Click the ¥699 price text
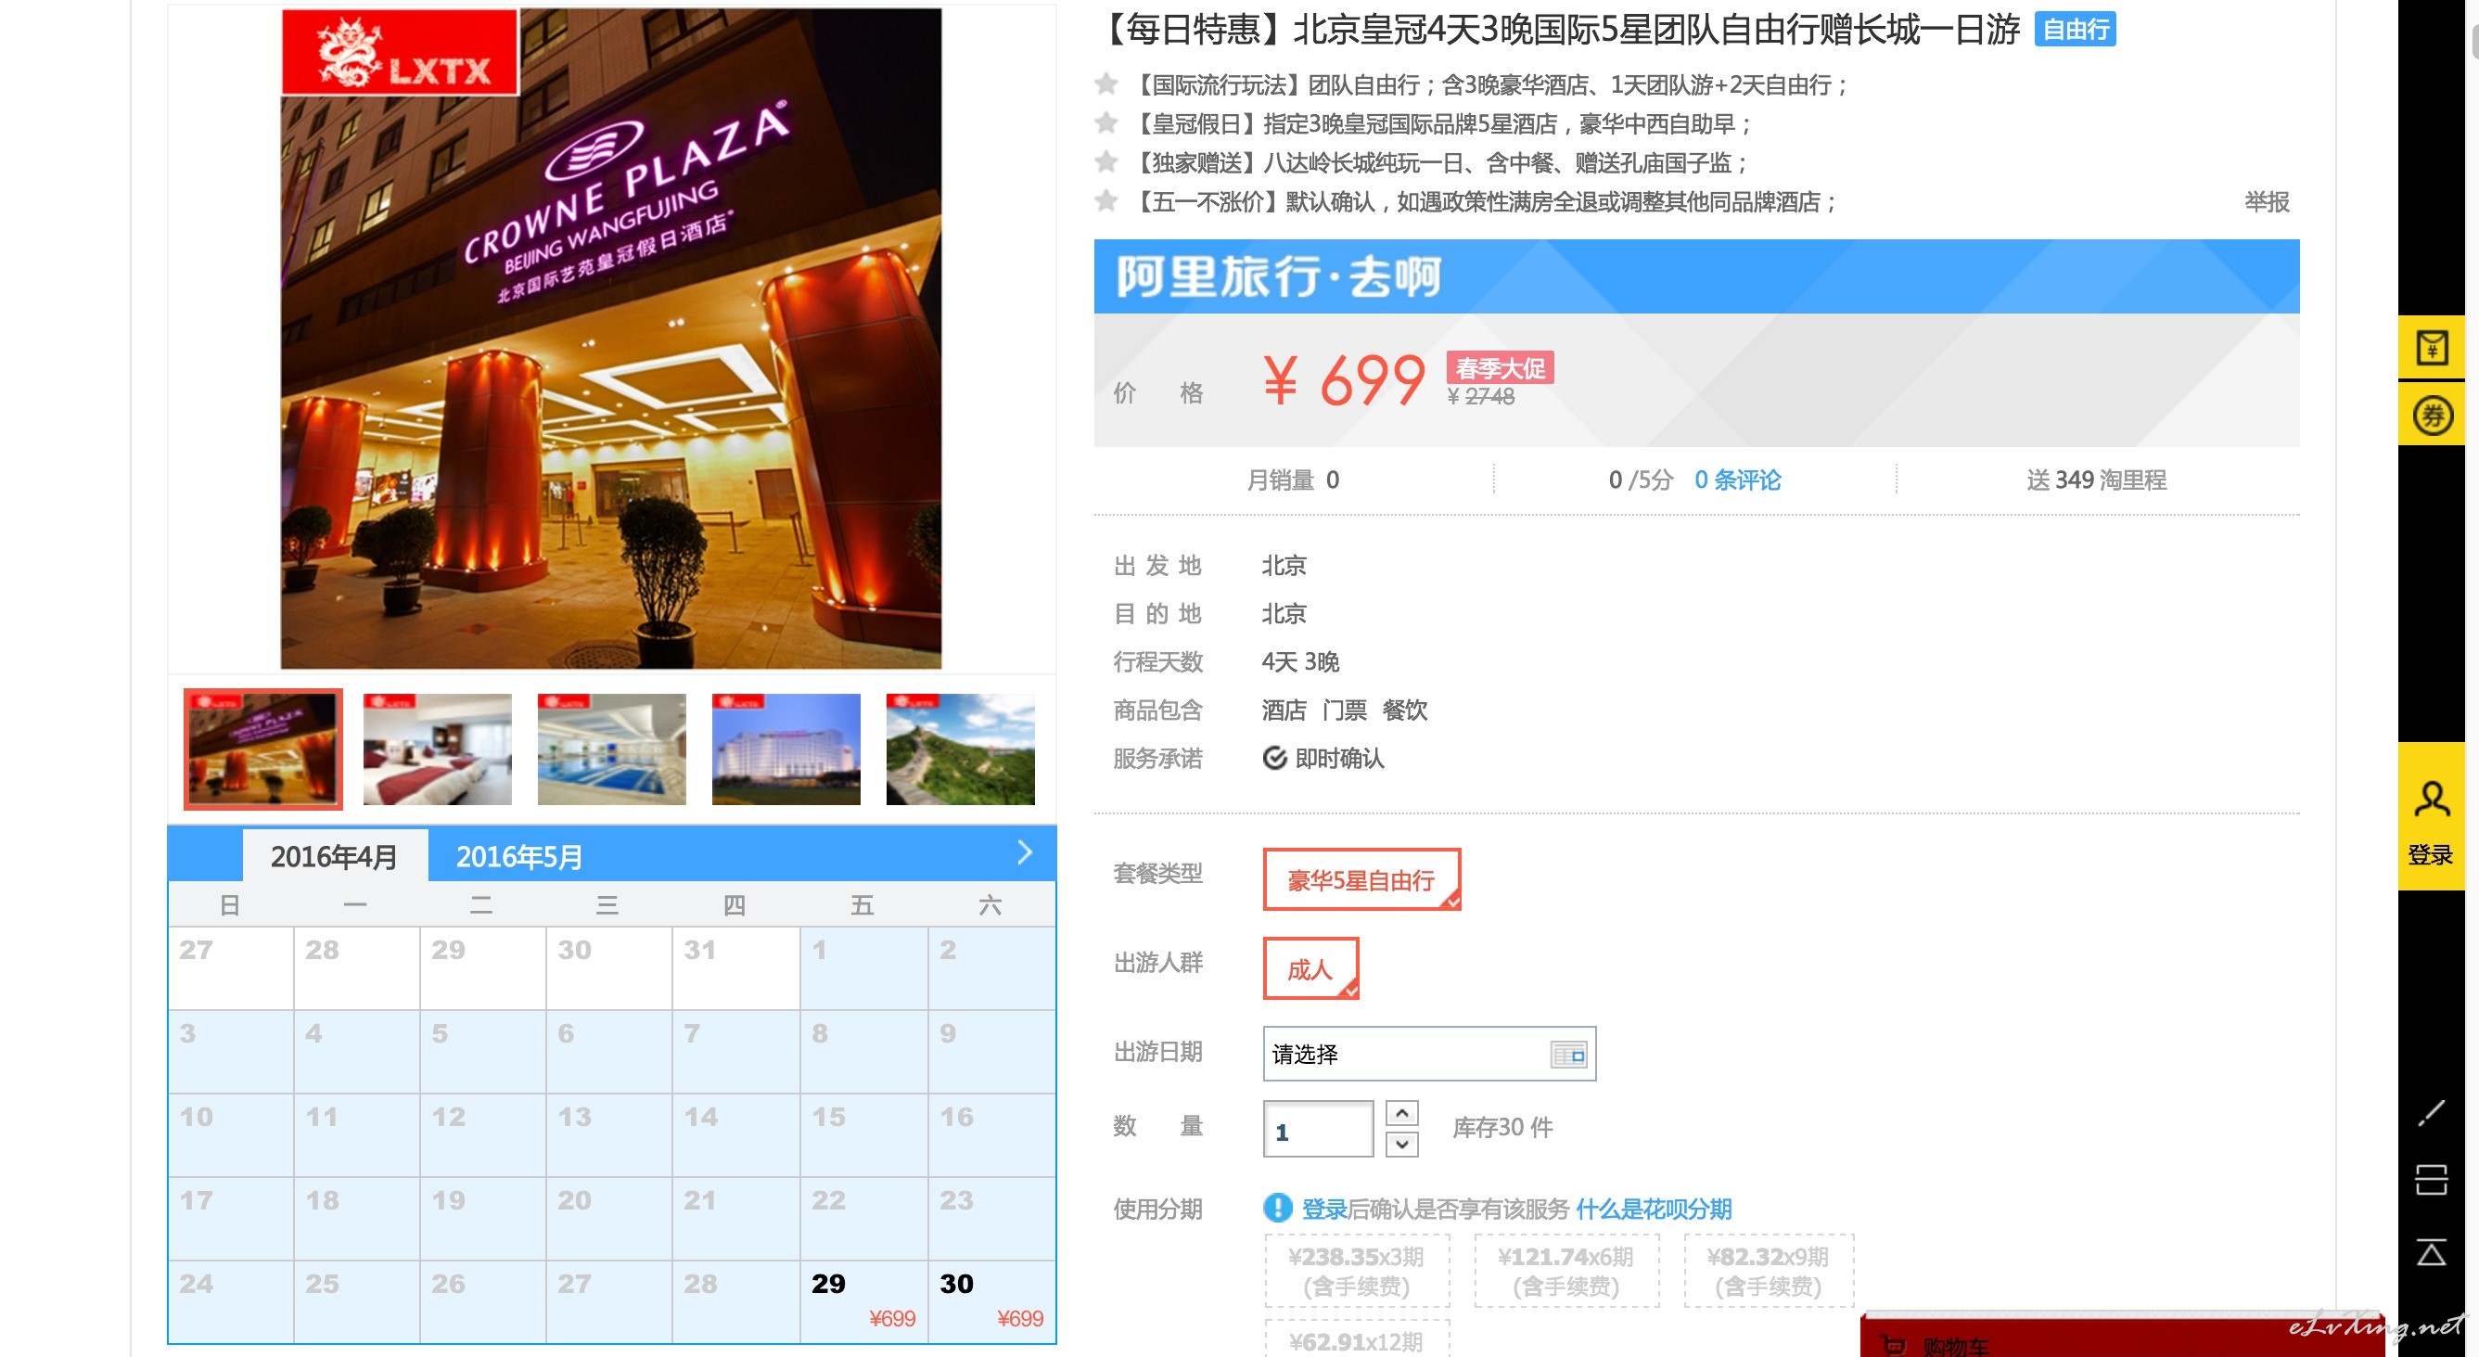This screenshot has height=1357, width=2479. pos(1344,379)
